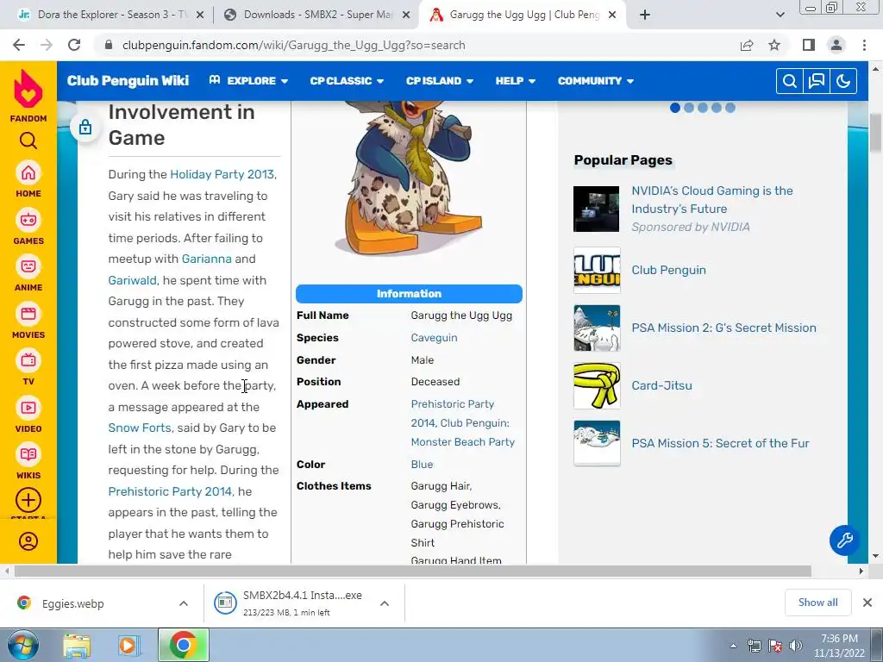Close the downloads bar
Viewport: 883px width, 662px height.
[867, 603]
